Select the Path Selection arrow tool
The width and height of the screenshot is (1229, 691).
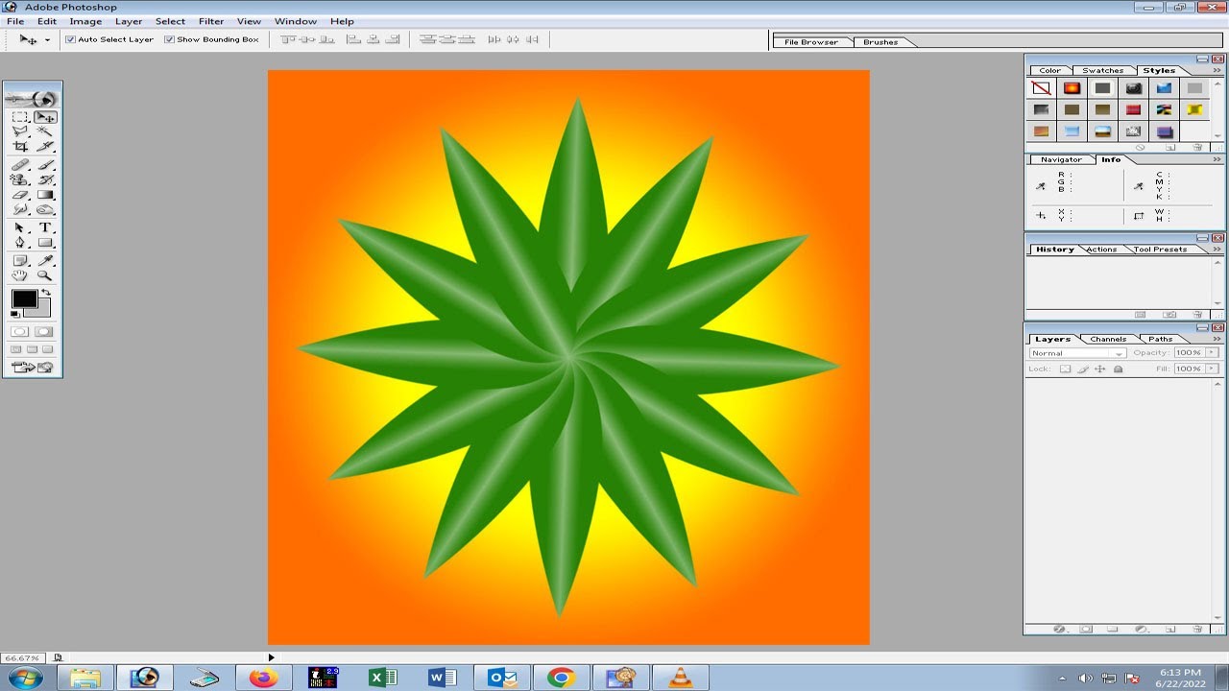click(19, 227)
